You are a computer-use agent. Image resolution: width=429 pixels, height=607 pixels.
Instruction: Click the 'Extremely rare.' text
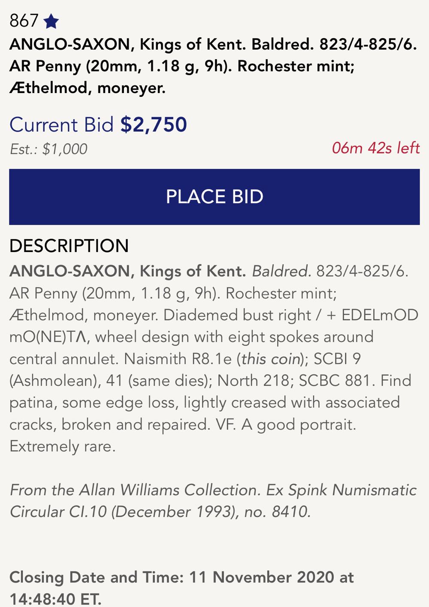[x=63, y=447]
